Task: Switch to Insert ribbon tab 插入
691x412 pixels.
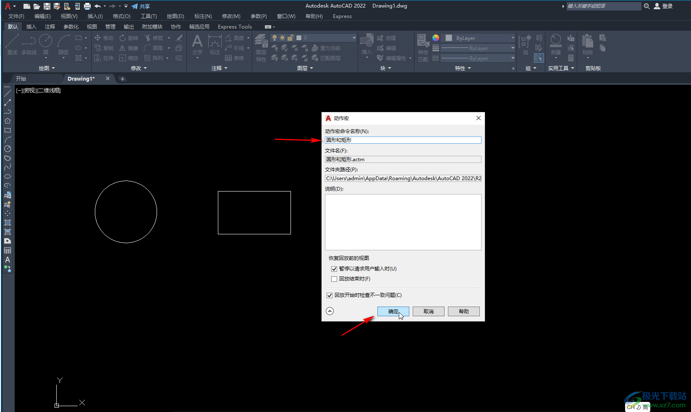Action: [x=31, y=26]
